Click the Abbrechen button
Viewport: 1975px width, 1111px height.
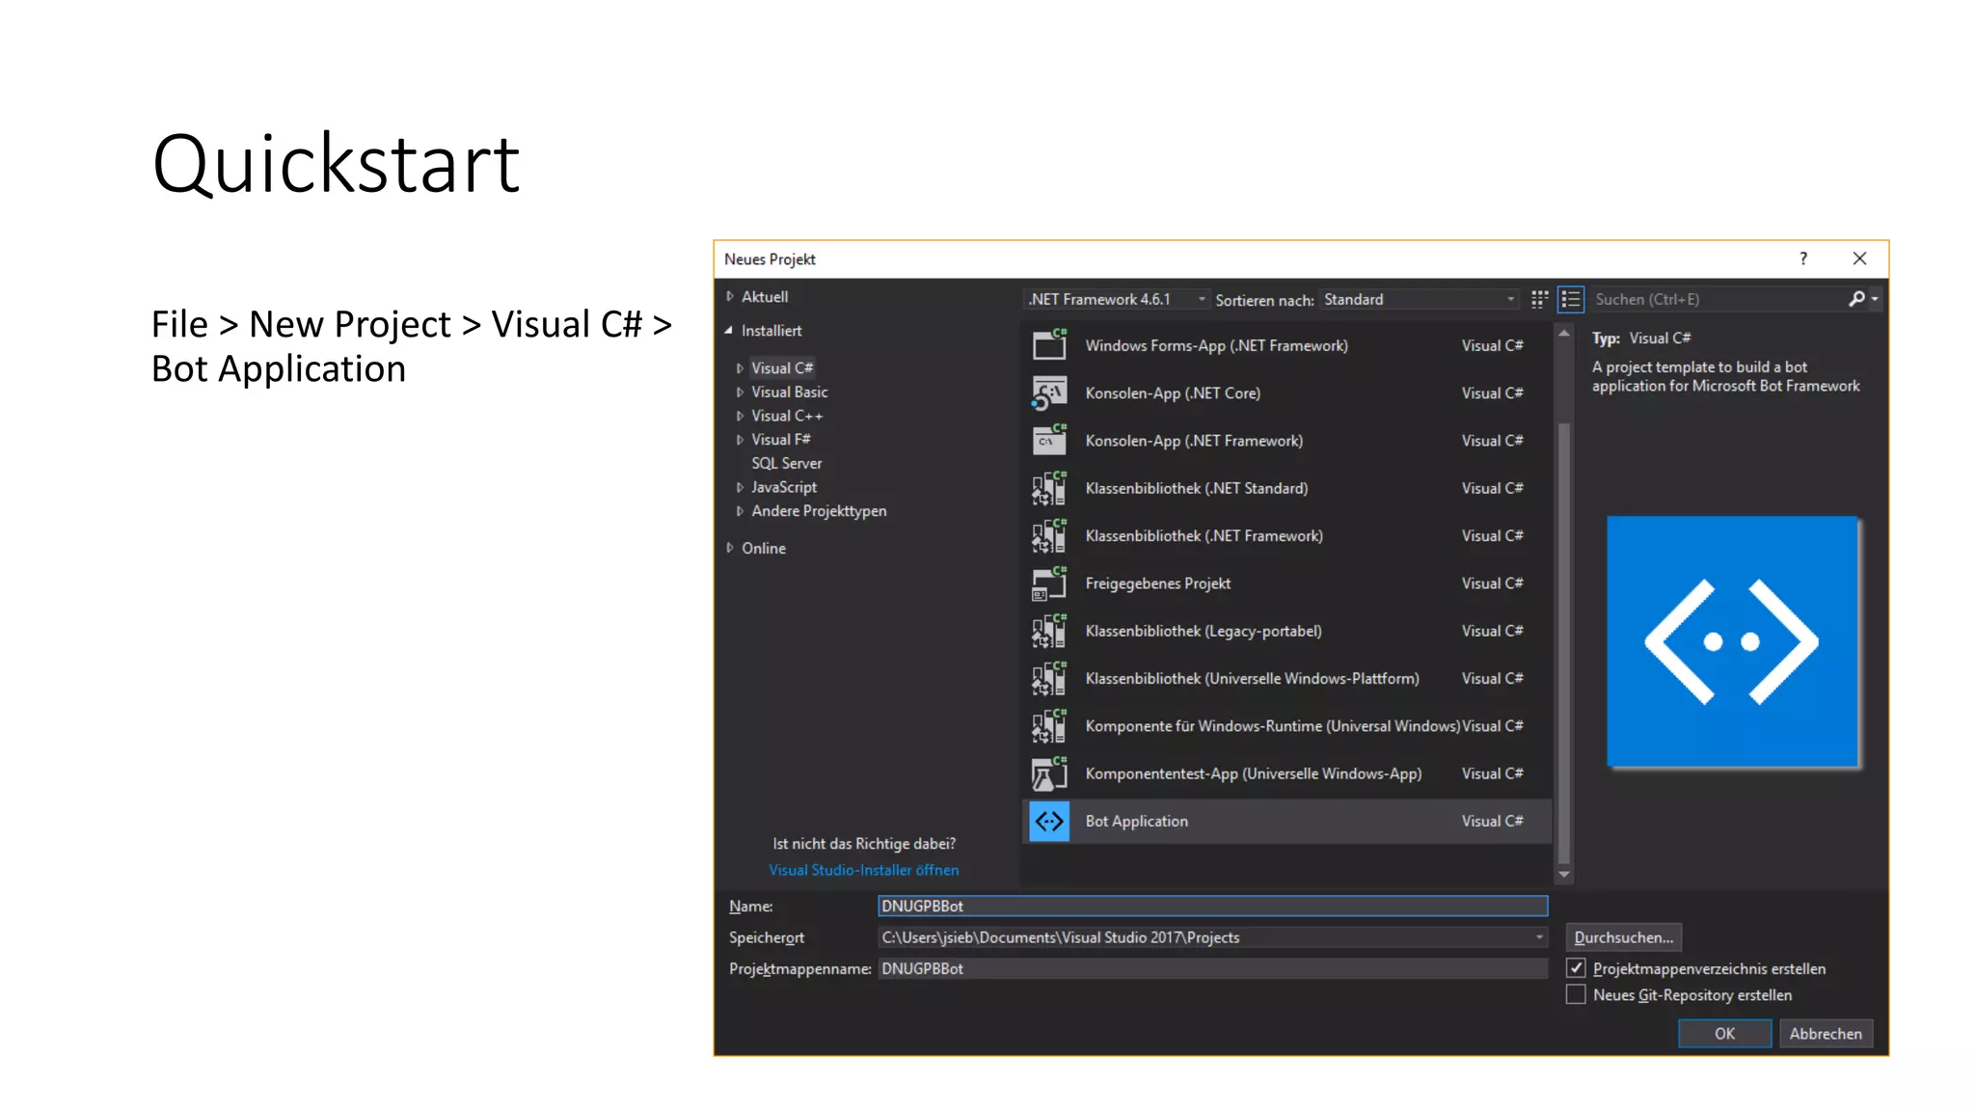click(x=1826, y=1033)
